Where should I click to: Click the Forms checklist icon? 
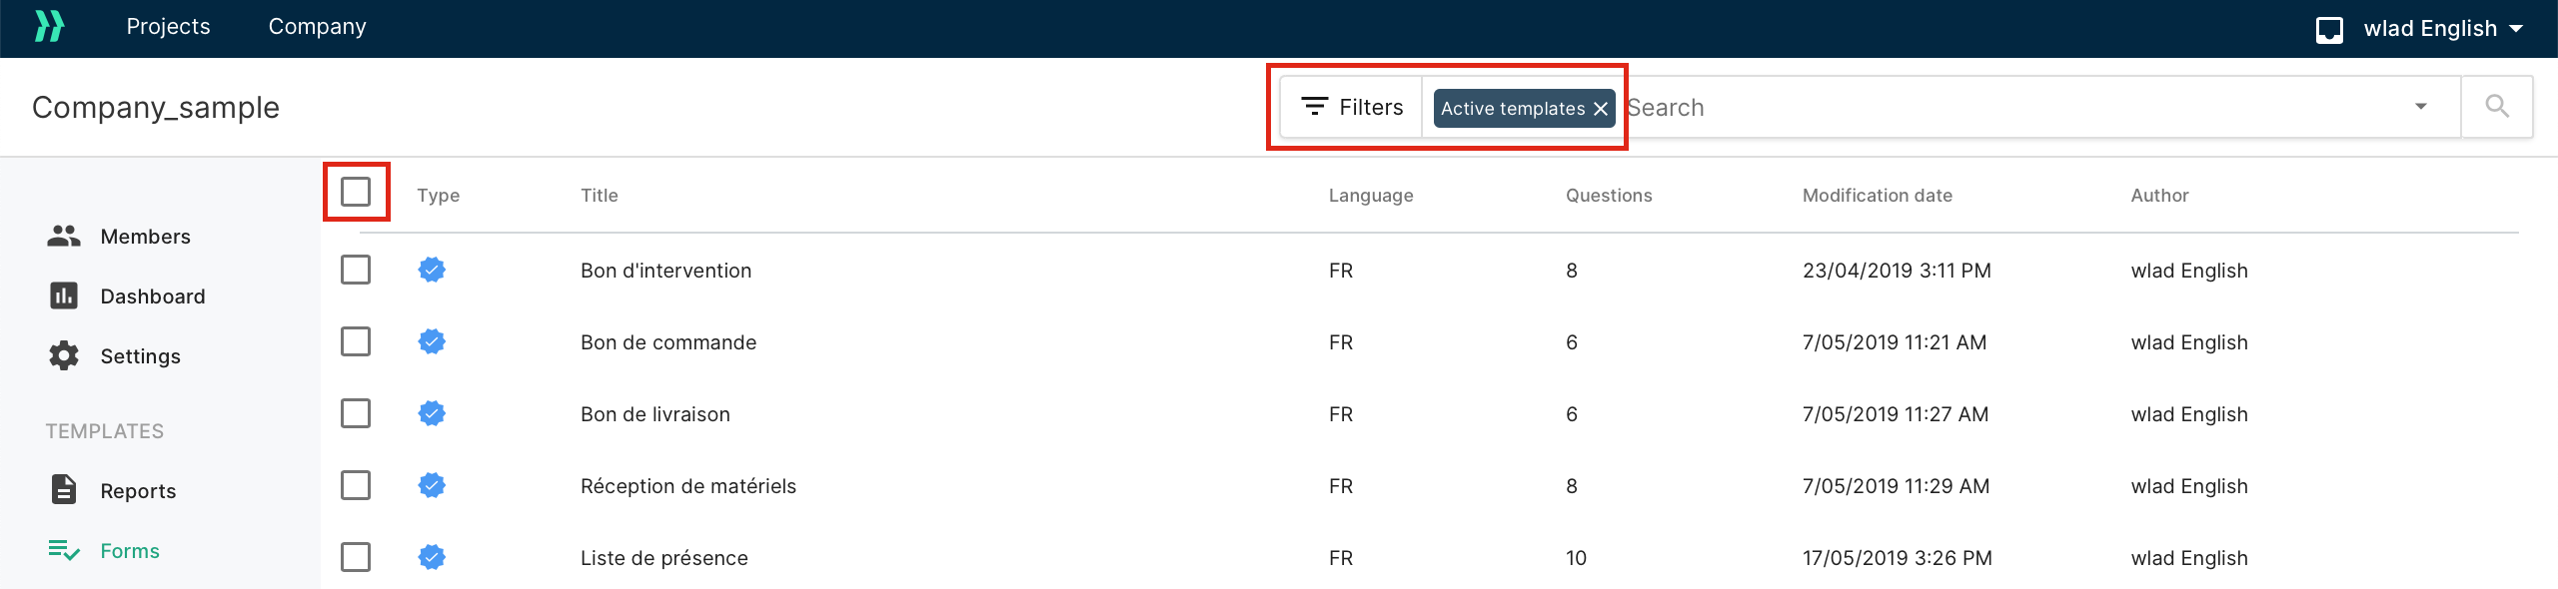[64, 550]
